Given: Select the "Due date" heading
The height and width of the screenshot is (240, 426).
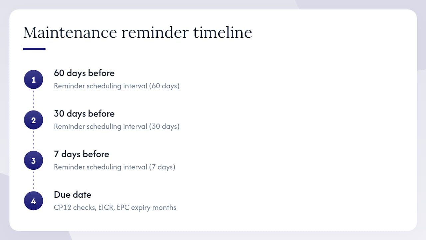Looking at the screenshot, I should pos(73,195).
